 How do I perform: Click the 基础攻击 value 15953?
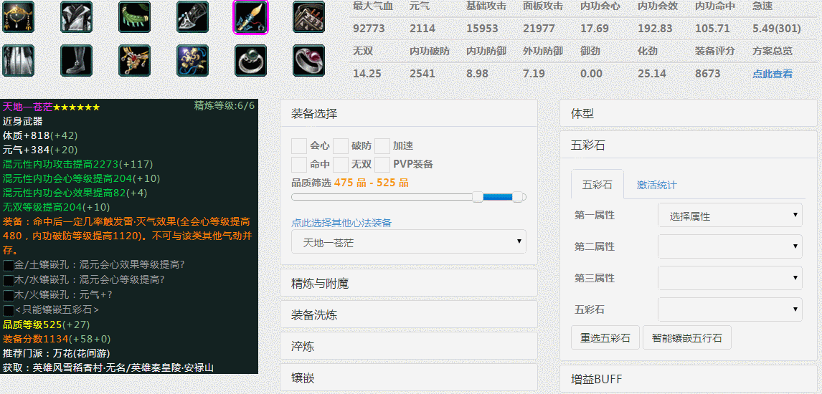click(482, 28)
